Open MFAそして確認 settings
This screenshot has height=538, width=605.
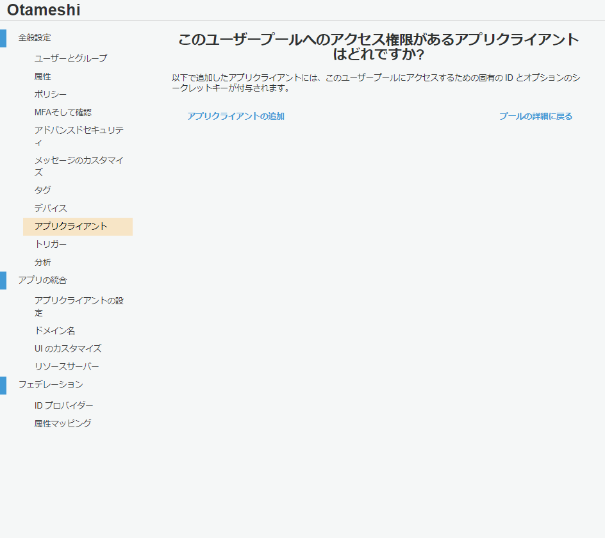tap(63, 112)
